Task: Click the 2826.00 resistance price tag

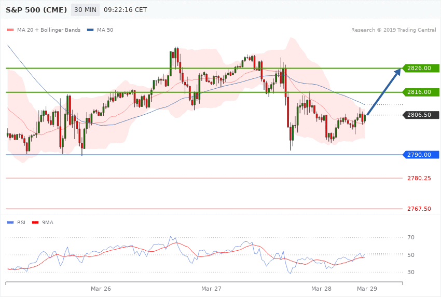Action: coord(421,68)
